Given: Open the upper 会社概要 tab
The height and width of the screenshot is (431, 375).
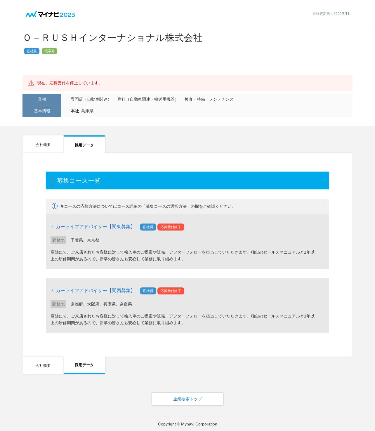Looking at the screenshot, I should [x=43, y=144].
